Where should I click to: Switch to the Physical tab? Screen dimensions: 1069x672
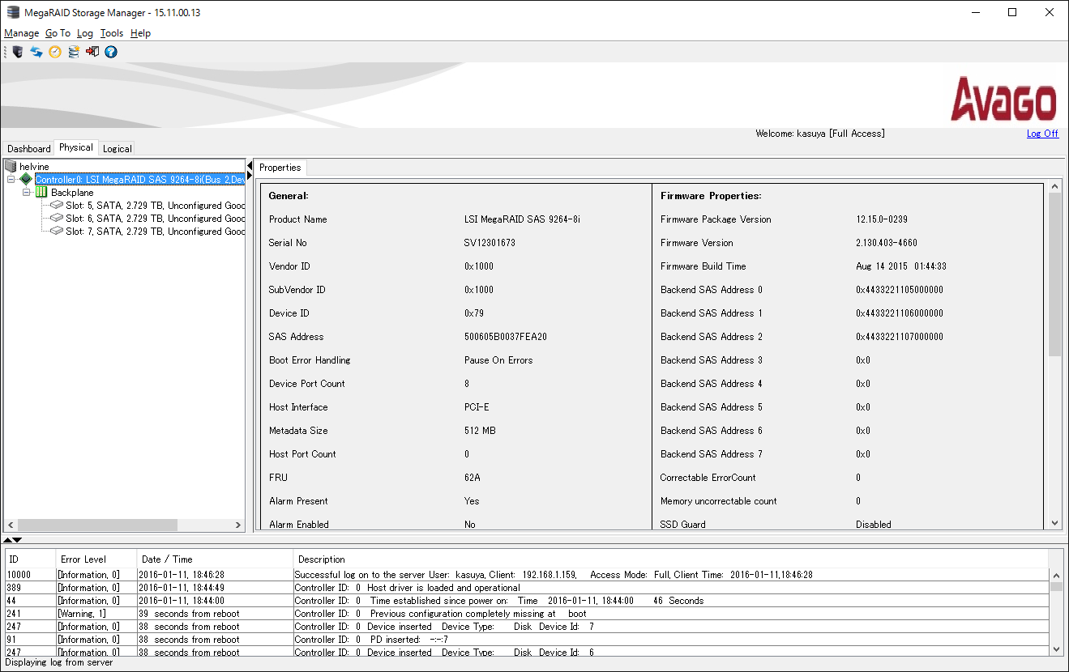[x=76, y=147]
